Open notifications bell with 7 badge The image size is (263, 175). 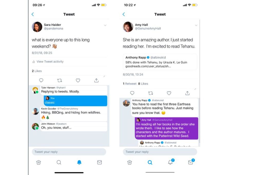click(x=170, y=162)
